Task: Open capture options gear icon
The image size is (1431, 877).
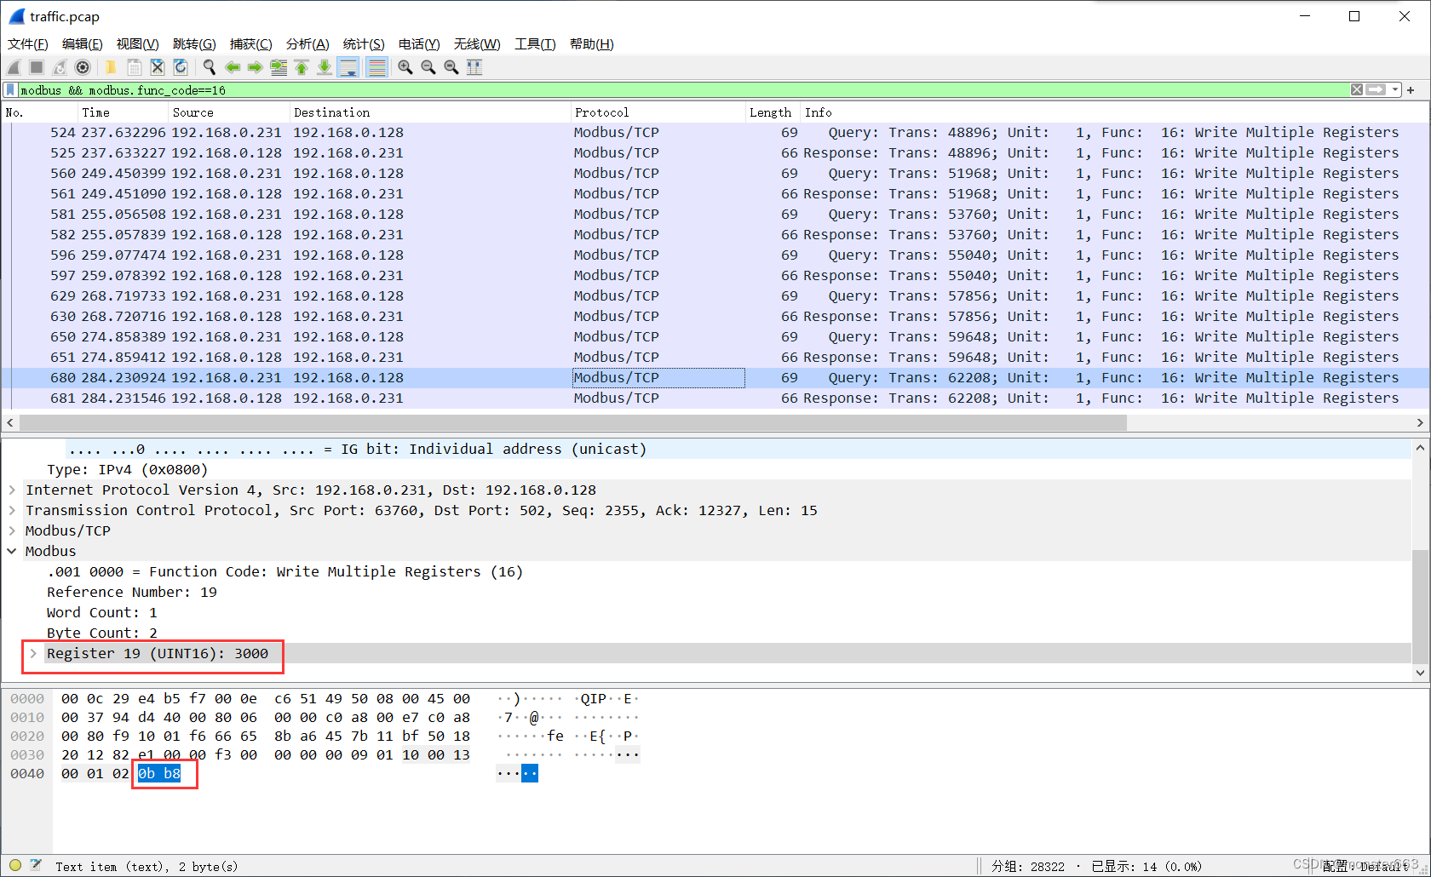Action: coord(83,67)
